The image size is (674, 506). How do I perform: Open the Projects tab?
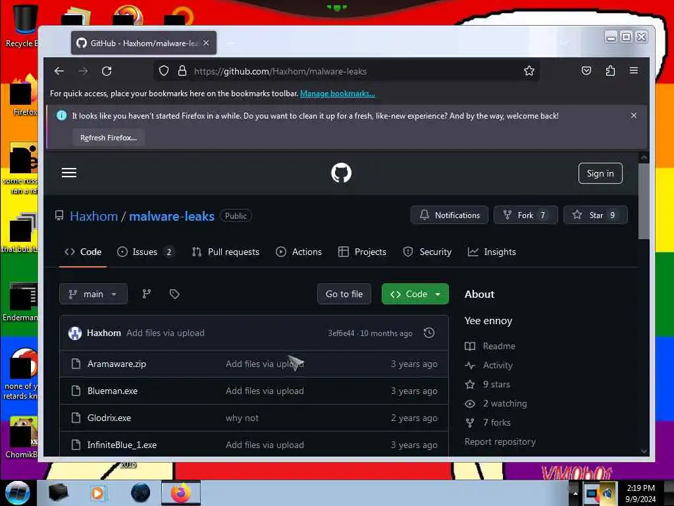tap(362, 252)
